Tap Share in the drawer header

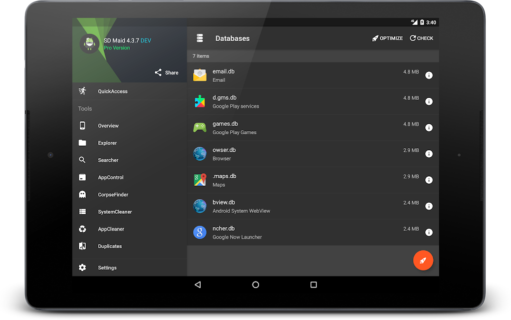[167, 72]
